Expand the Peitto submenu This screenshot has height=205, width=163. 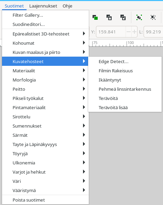[45, 89]
